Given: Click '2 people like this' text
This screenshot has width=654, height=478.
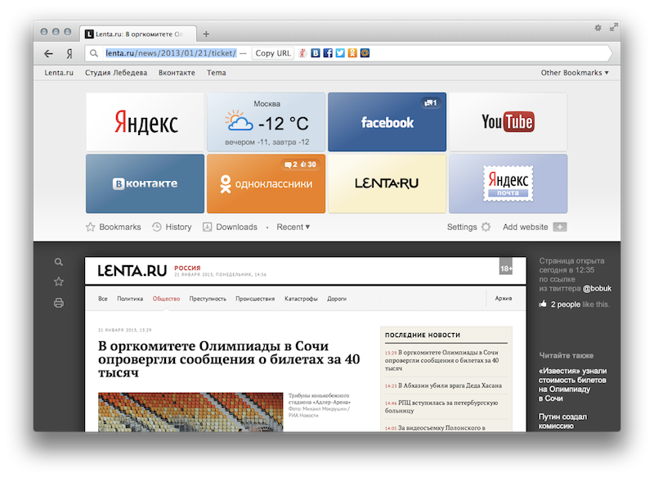Looking at the screenshot, I should coord(580,304).
